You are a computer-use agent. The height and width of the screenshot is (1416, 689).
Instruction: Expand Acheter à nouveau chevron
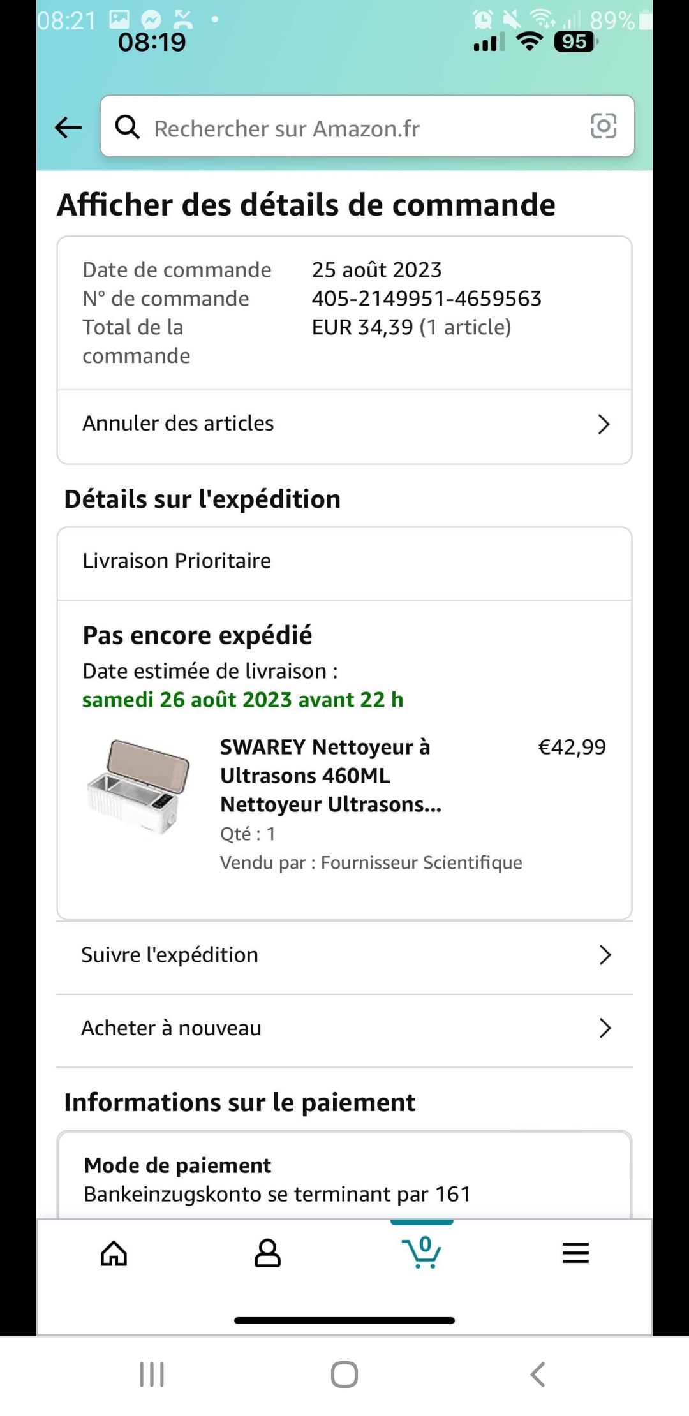pos(605,1028)
